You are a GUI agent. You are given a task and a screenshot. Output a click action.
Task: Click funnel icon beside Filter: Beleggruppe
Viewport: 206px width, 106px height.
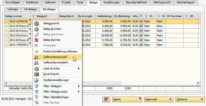pyautogui.click(x=36, y=92)
